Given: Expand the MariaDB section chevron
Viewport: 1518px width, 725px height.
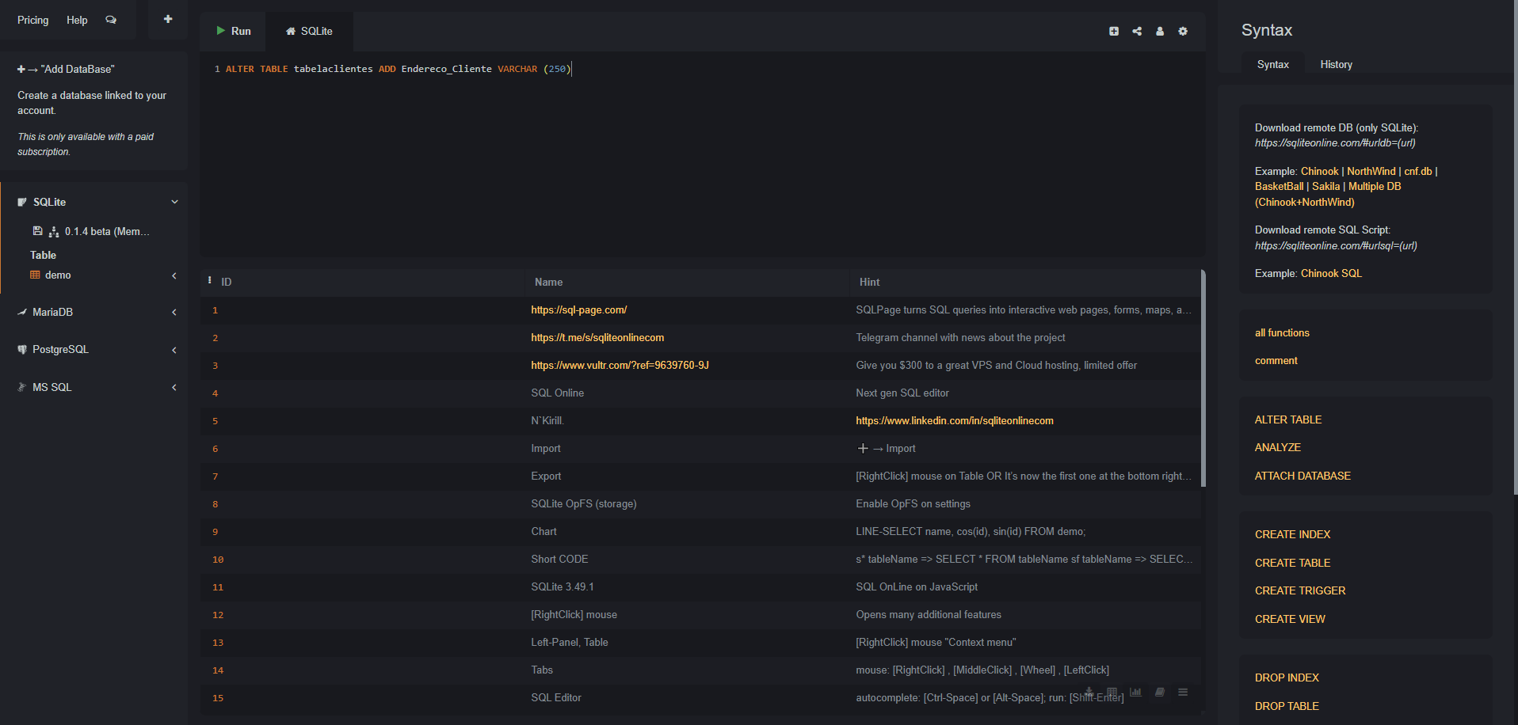Looking at the screenshot, I should tap(174, 313).
